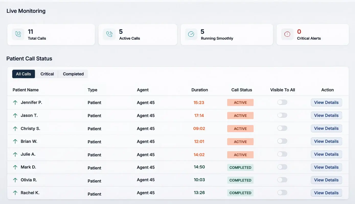The width and height of the screenshot is (355, 204).
Task: Click the phone icon on Active Calls card
Action: [109, 34]
